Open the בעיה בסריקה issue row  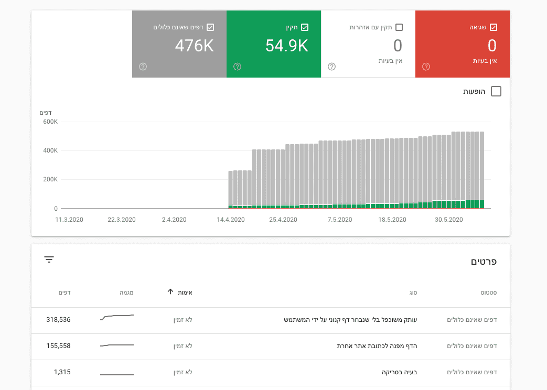pos(399,372)
